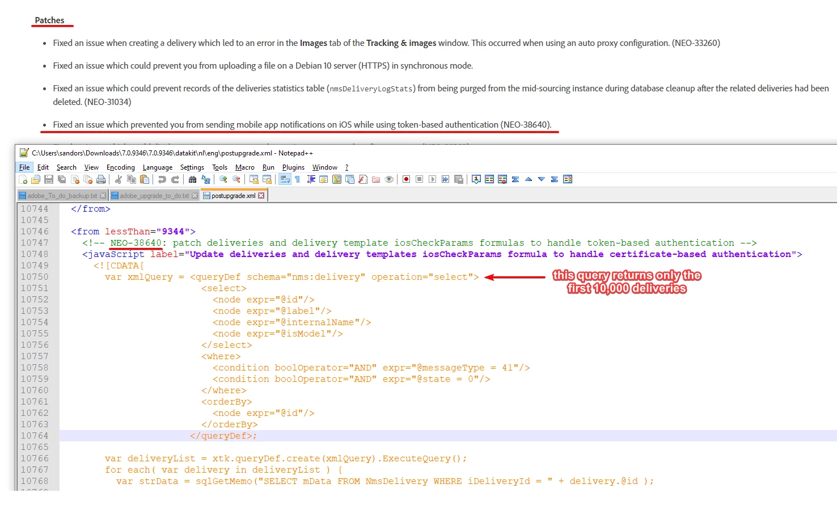The height and width of the screenshot is (522, 837).
Task: Jump to first difference icon
Action: [515, 179]
